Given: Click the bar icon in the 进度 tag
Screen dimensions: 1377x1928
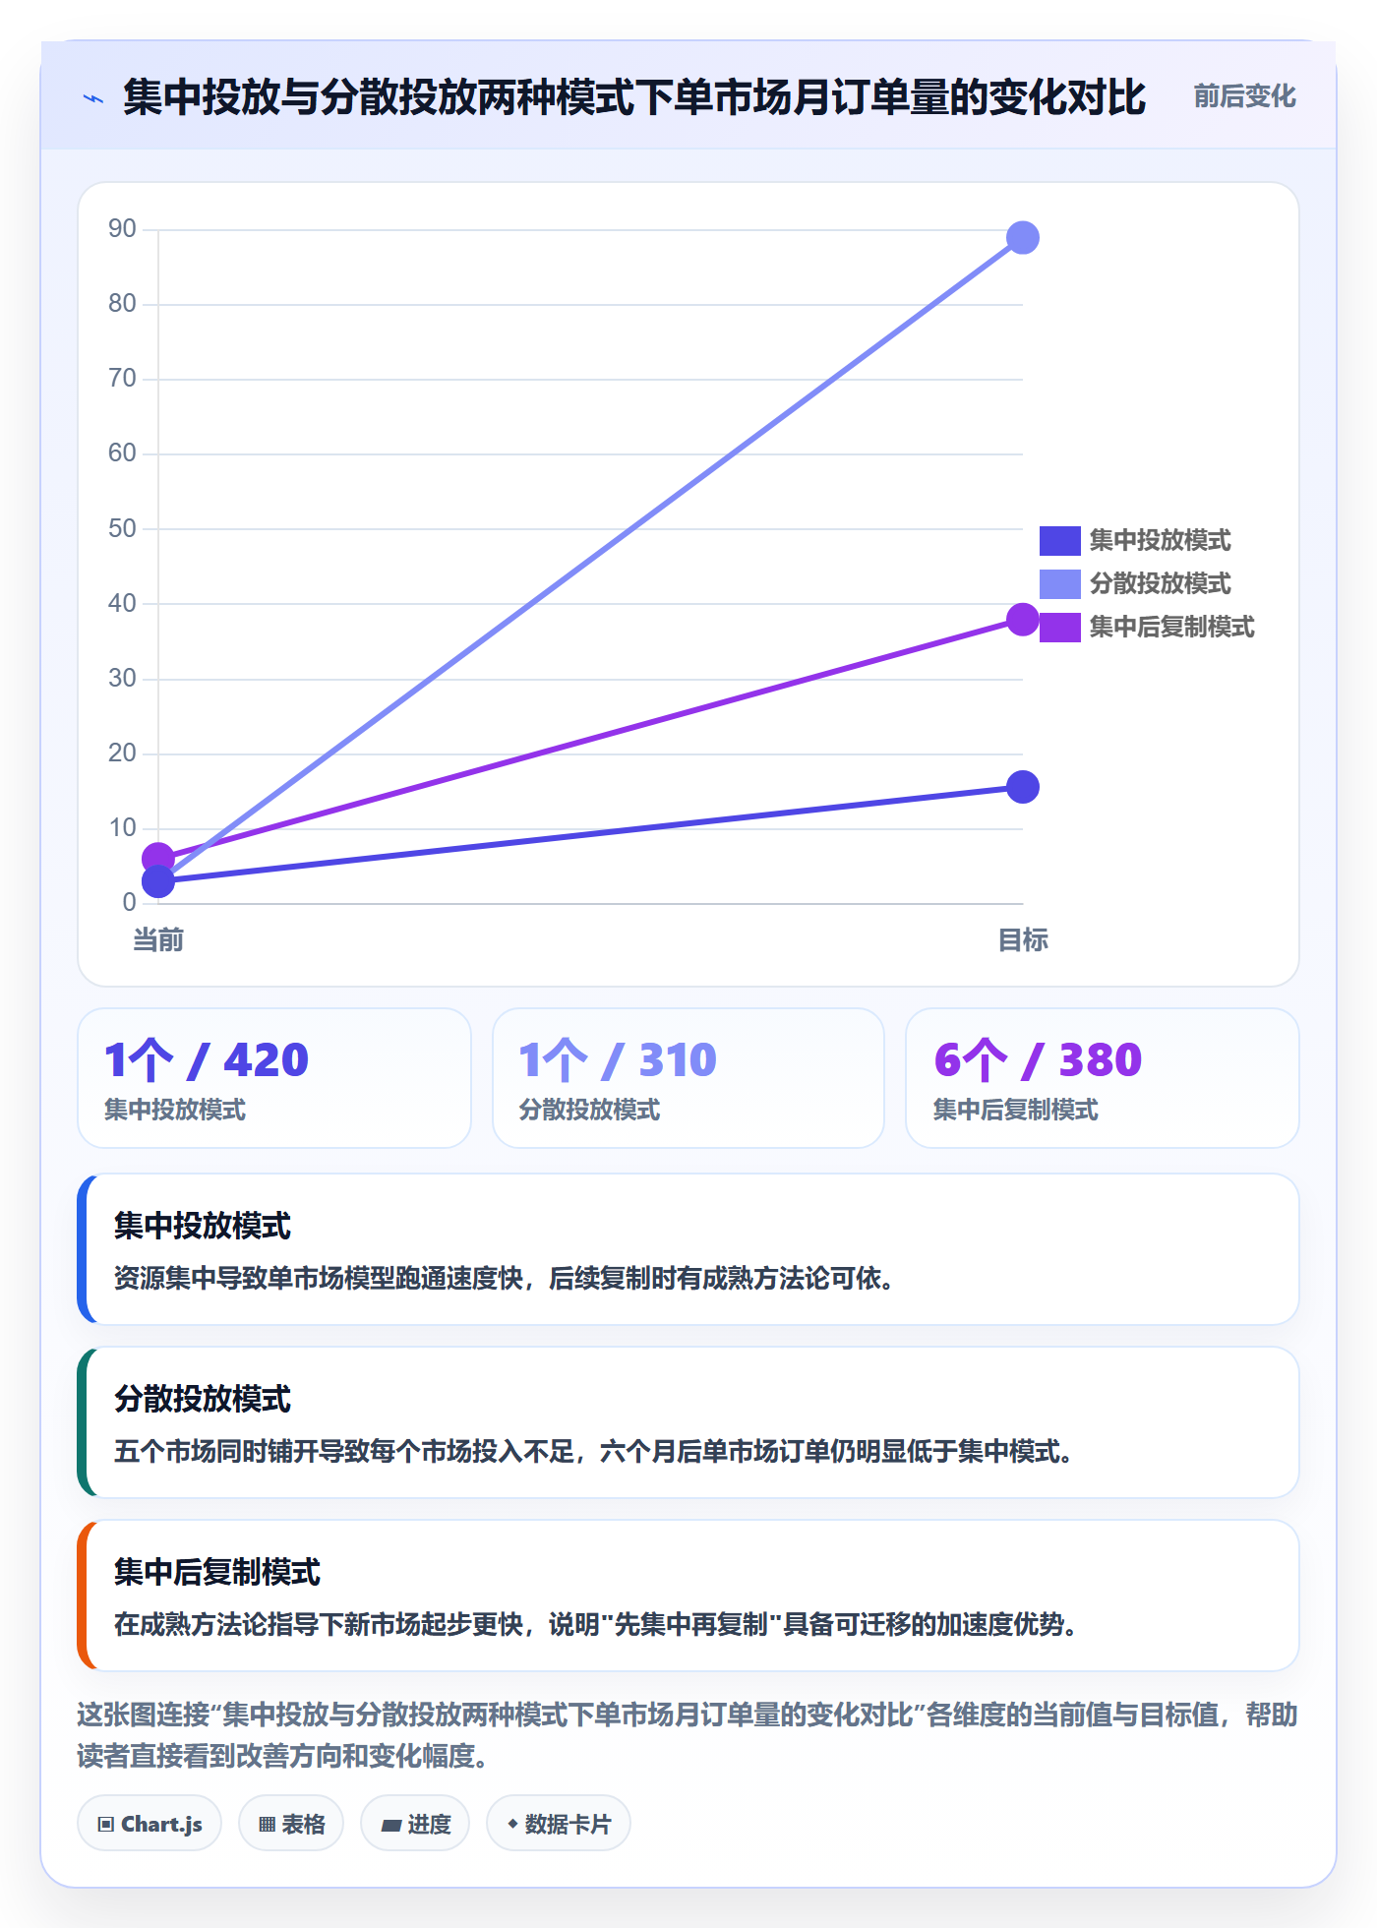Looking at the screenshot, I should tap(391, 1826).
